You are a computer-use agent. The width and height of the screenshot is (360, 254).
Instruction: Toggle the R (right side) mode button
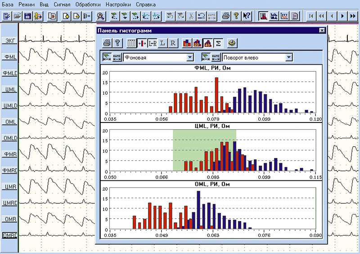pos(172,43)
